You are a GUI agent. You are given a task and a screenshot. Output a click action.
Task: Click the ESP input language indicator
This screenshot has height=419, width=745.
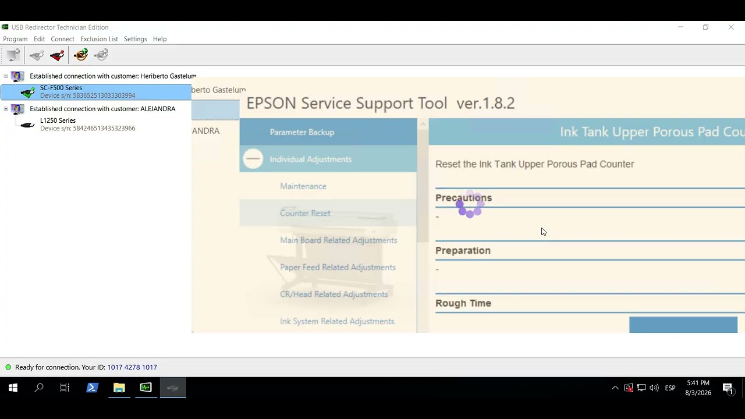[x=670, y=388]
